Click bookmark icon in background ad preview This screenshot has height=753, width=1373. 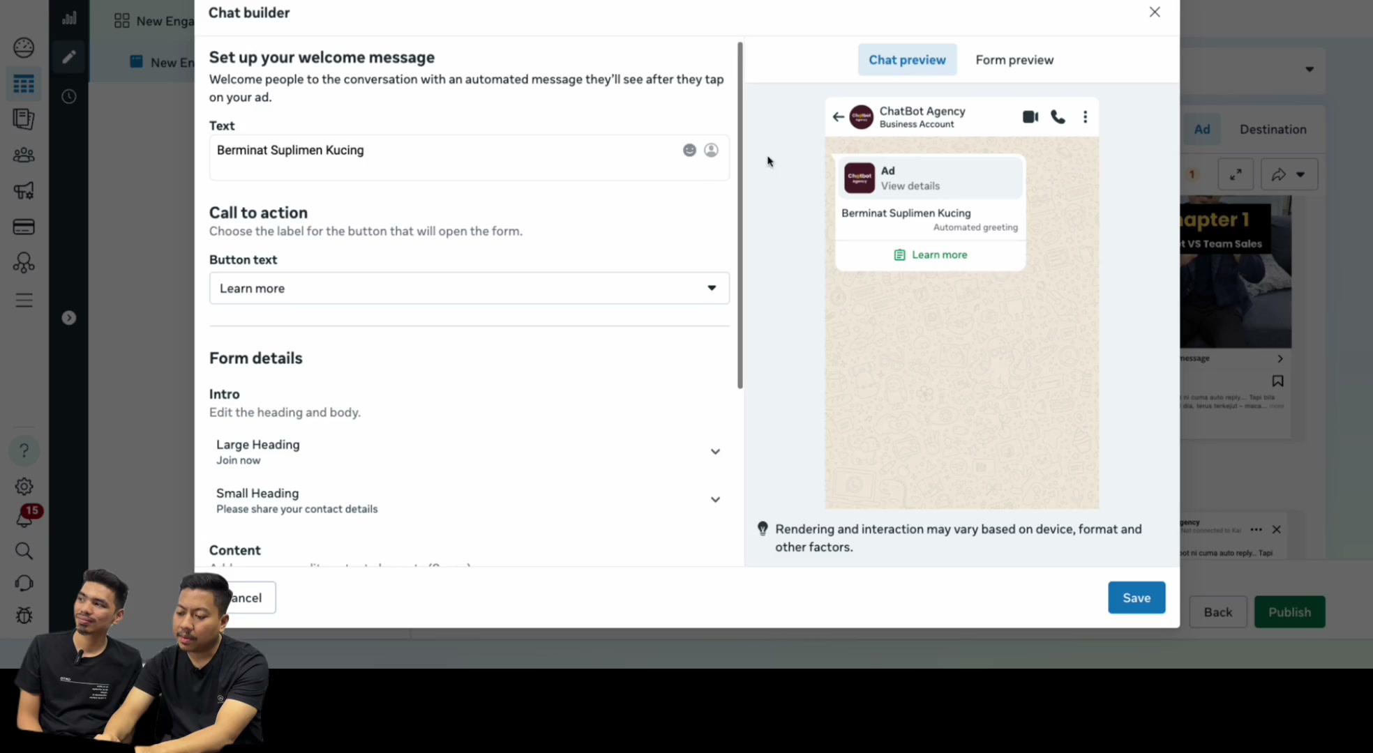[x=1277, y=381]
